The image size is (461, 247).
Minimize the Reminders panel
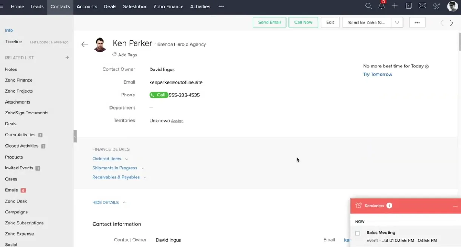[455, 206]
